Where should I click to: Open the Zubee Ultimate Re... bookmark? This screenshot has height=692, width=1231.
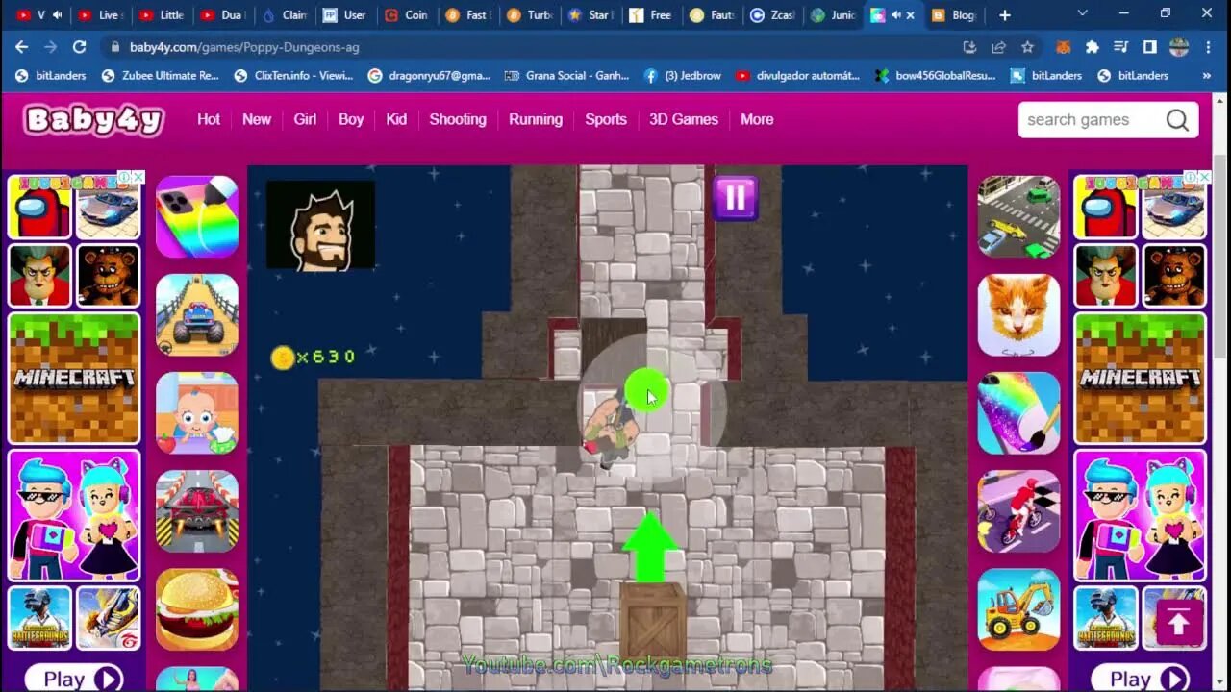click(160, 75)
